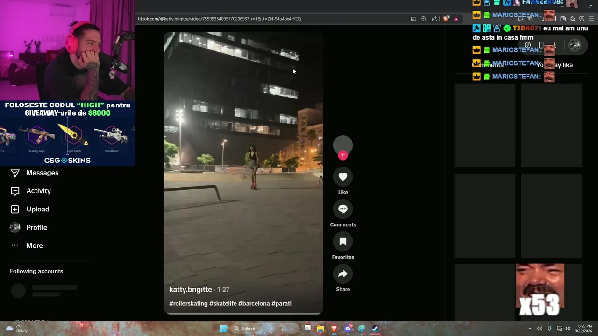Open the Share arrow icon
598x336 pixels.
[343, 274]
